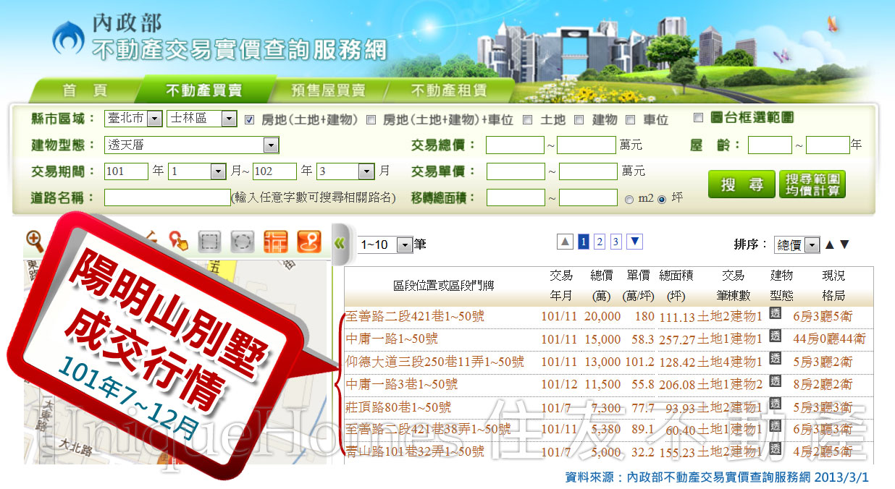Open the 建物型態 透天厝 dropdown

click(x=192, y=145)
